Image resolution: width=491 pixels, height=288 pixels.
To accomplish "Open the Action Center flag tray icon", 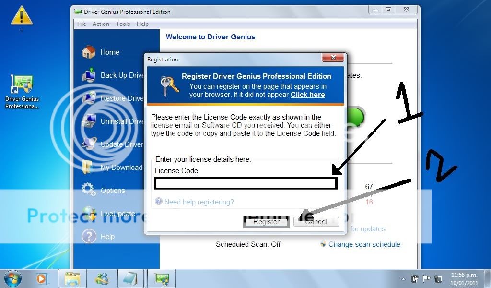I will [x=426, y=278].
